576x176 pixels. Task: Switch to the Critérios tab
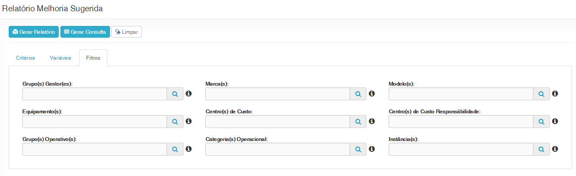point(26,58)
